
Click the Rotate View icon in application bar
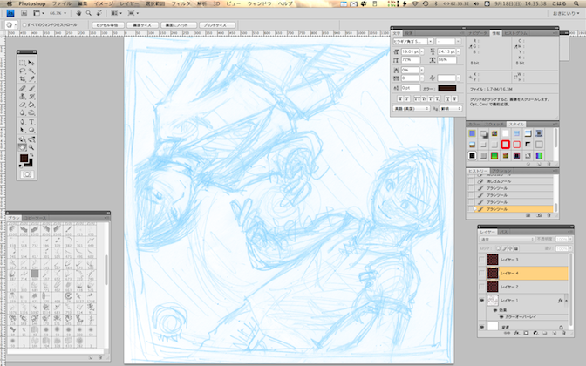coord(99,13)
